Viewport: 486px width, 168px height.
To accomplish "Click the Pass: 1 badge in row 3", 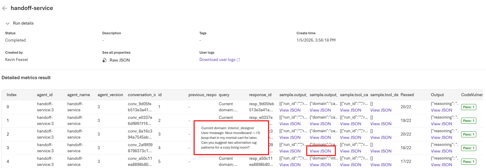I will click(469, 148).
